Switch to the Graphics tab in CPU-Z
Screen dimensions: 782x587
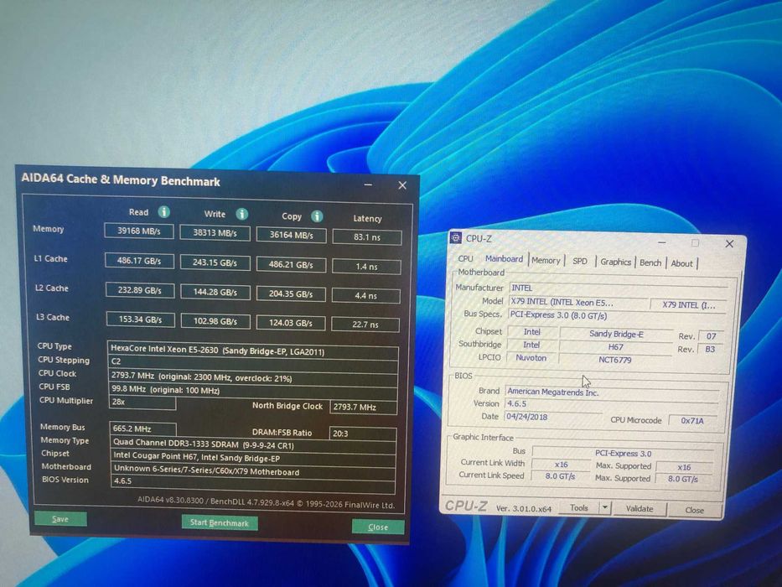tap(615, 262)
